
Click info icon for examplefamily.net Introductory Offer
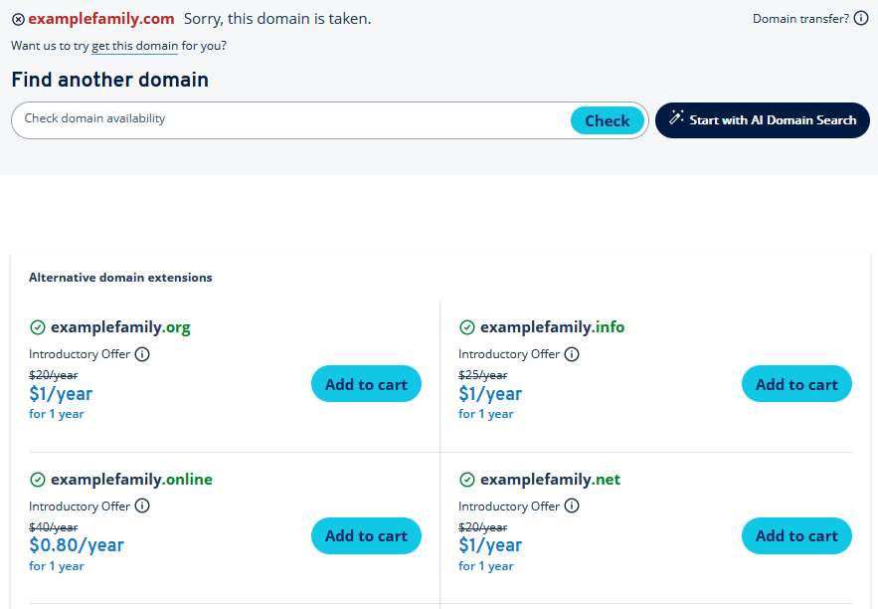(572, 507)
